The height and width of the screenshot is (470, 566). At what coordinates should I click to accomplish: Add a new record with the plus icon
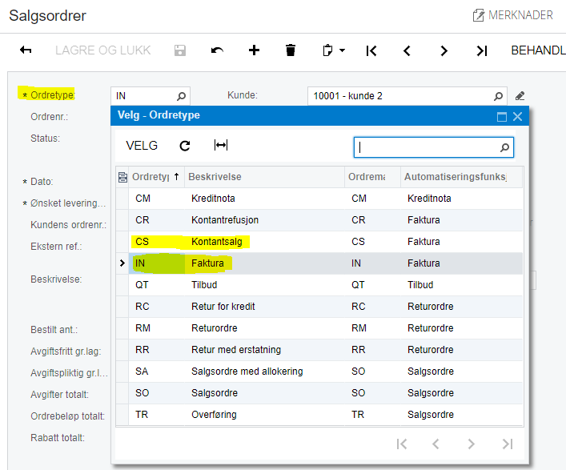point(254,50)
